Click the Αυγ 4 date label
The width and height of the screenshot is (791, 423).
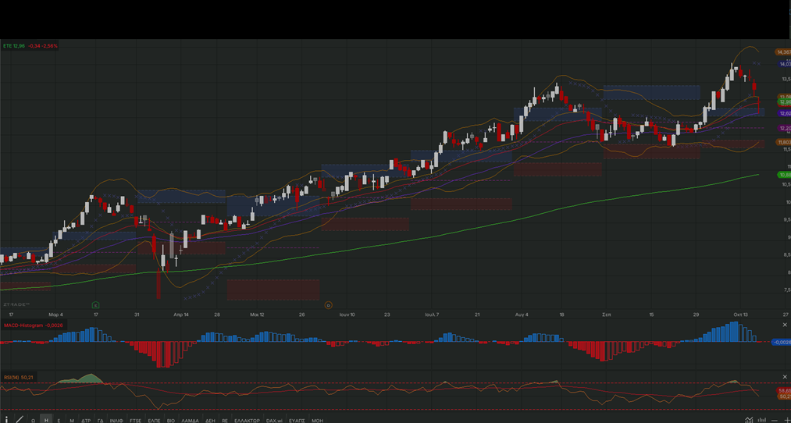point(522,314)
